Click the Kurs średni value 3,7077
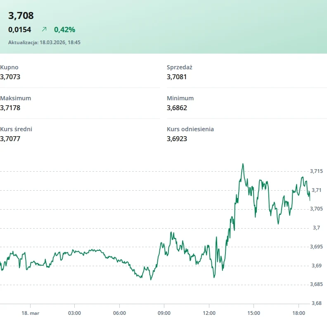Image resolution: width=327 pixels, height=326 pixels. 10,139
